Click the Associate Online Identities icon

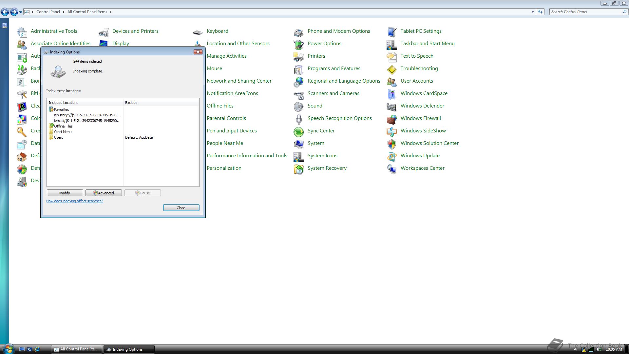22,45
